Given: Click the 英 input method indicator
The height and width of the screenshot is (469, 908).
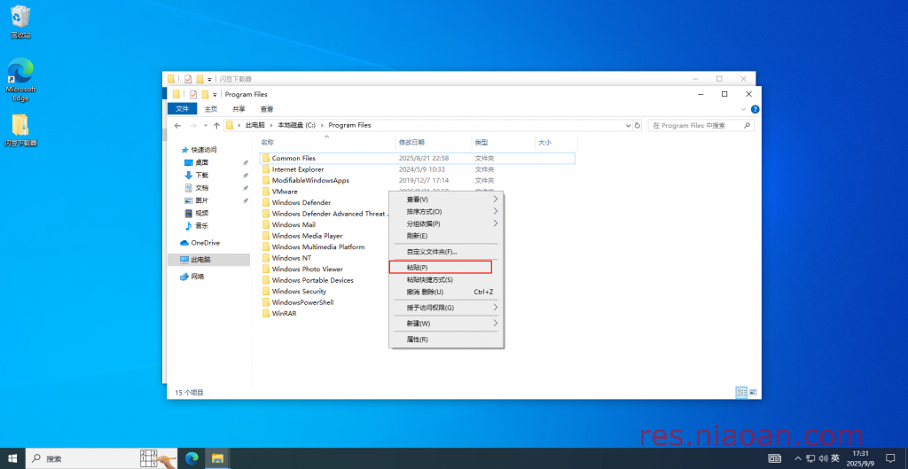Looking at the screenshot, I should tap(835, 458).
